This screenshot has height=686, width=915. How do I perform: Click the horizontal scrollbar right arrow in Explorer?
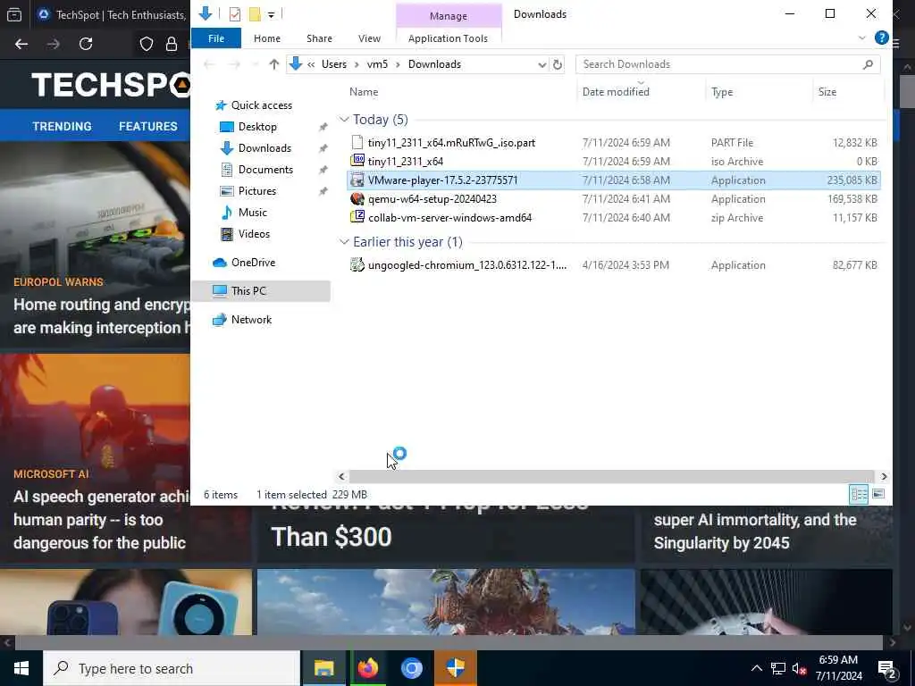click(x=884, y=477)
